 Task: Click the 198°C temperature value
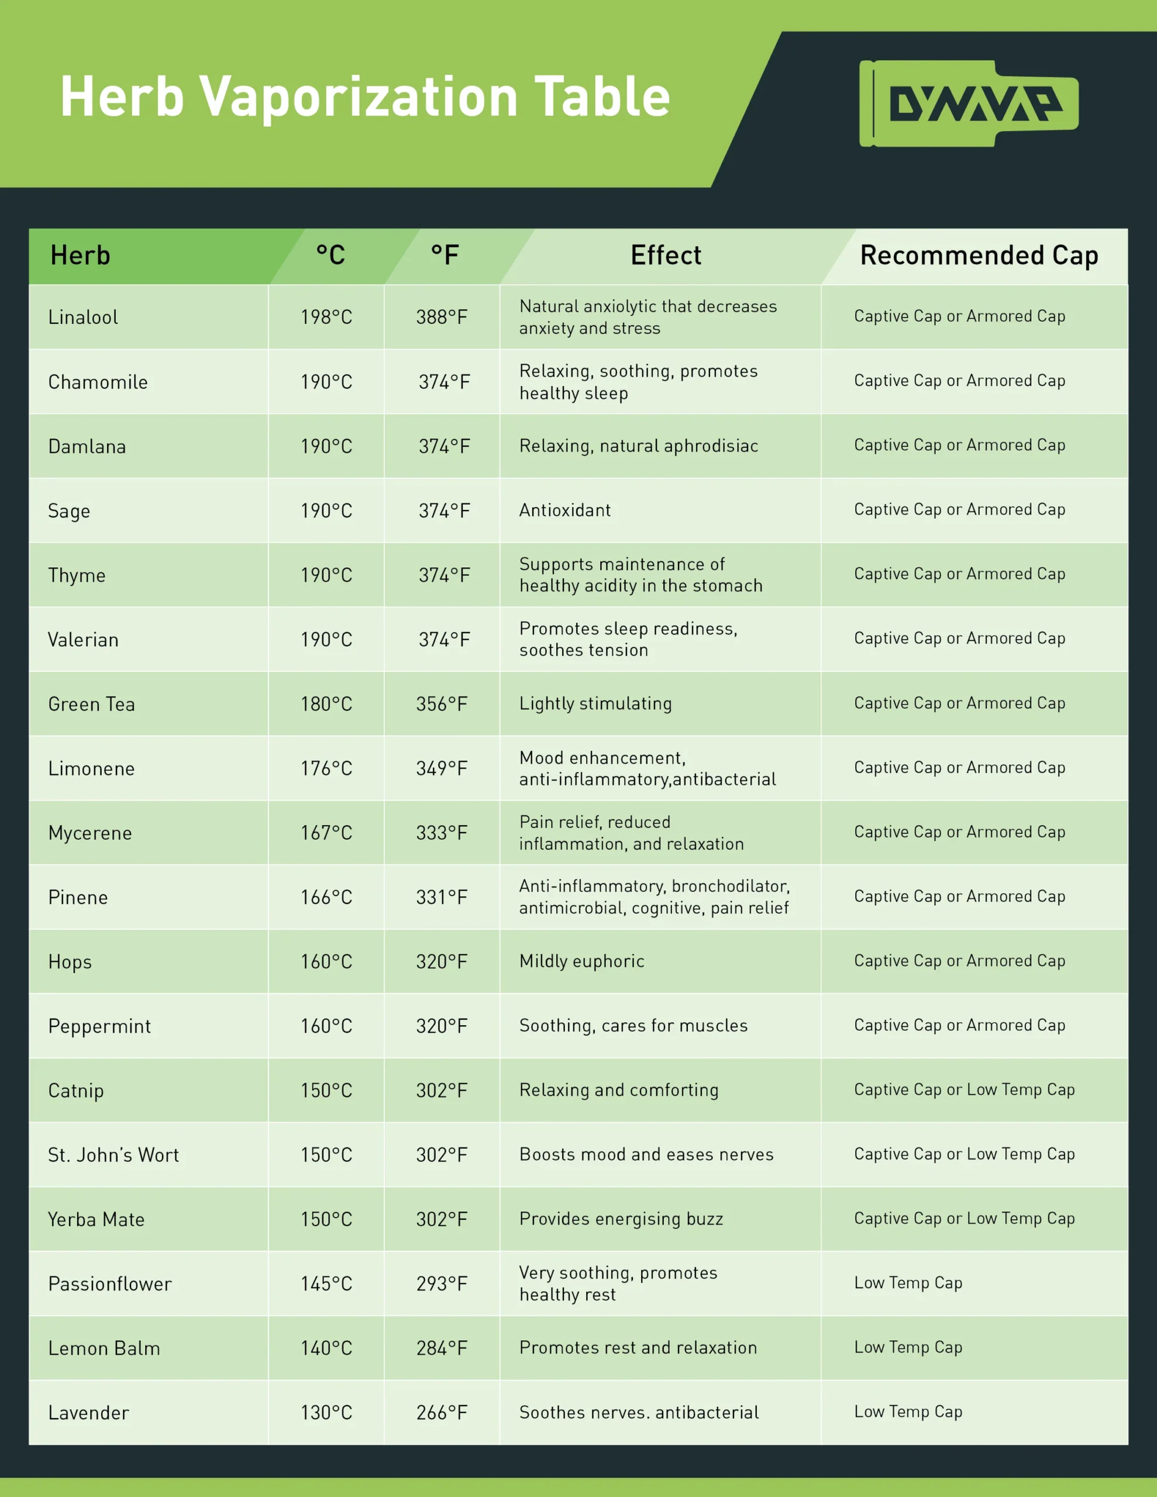[x=326, y=318]
